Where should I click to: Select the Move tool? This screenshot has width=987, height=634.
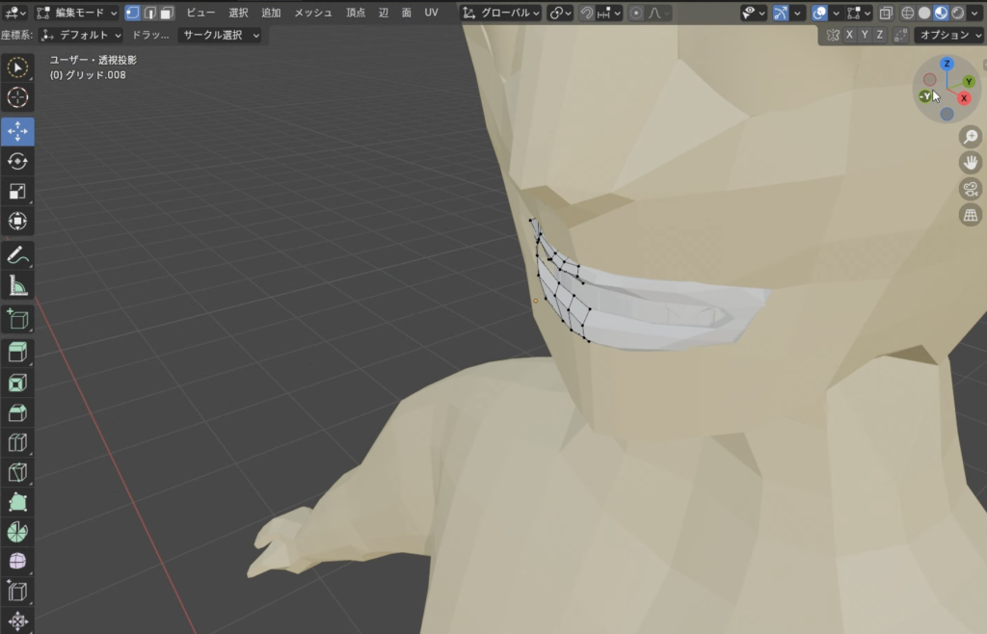click(17, 131)
